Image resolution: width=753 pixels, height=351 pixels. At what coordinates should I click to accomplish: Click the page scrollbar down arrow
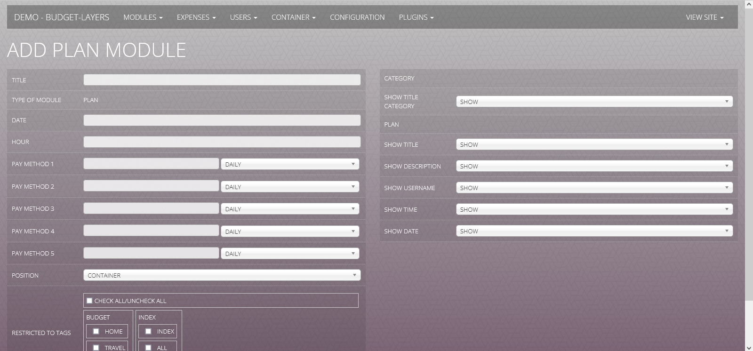(x=749, y=347)
